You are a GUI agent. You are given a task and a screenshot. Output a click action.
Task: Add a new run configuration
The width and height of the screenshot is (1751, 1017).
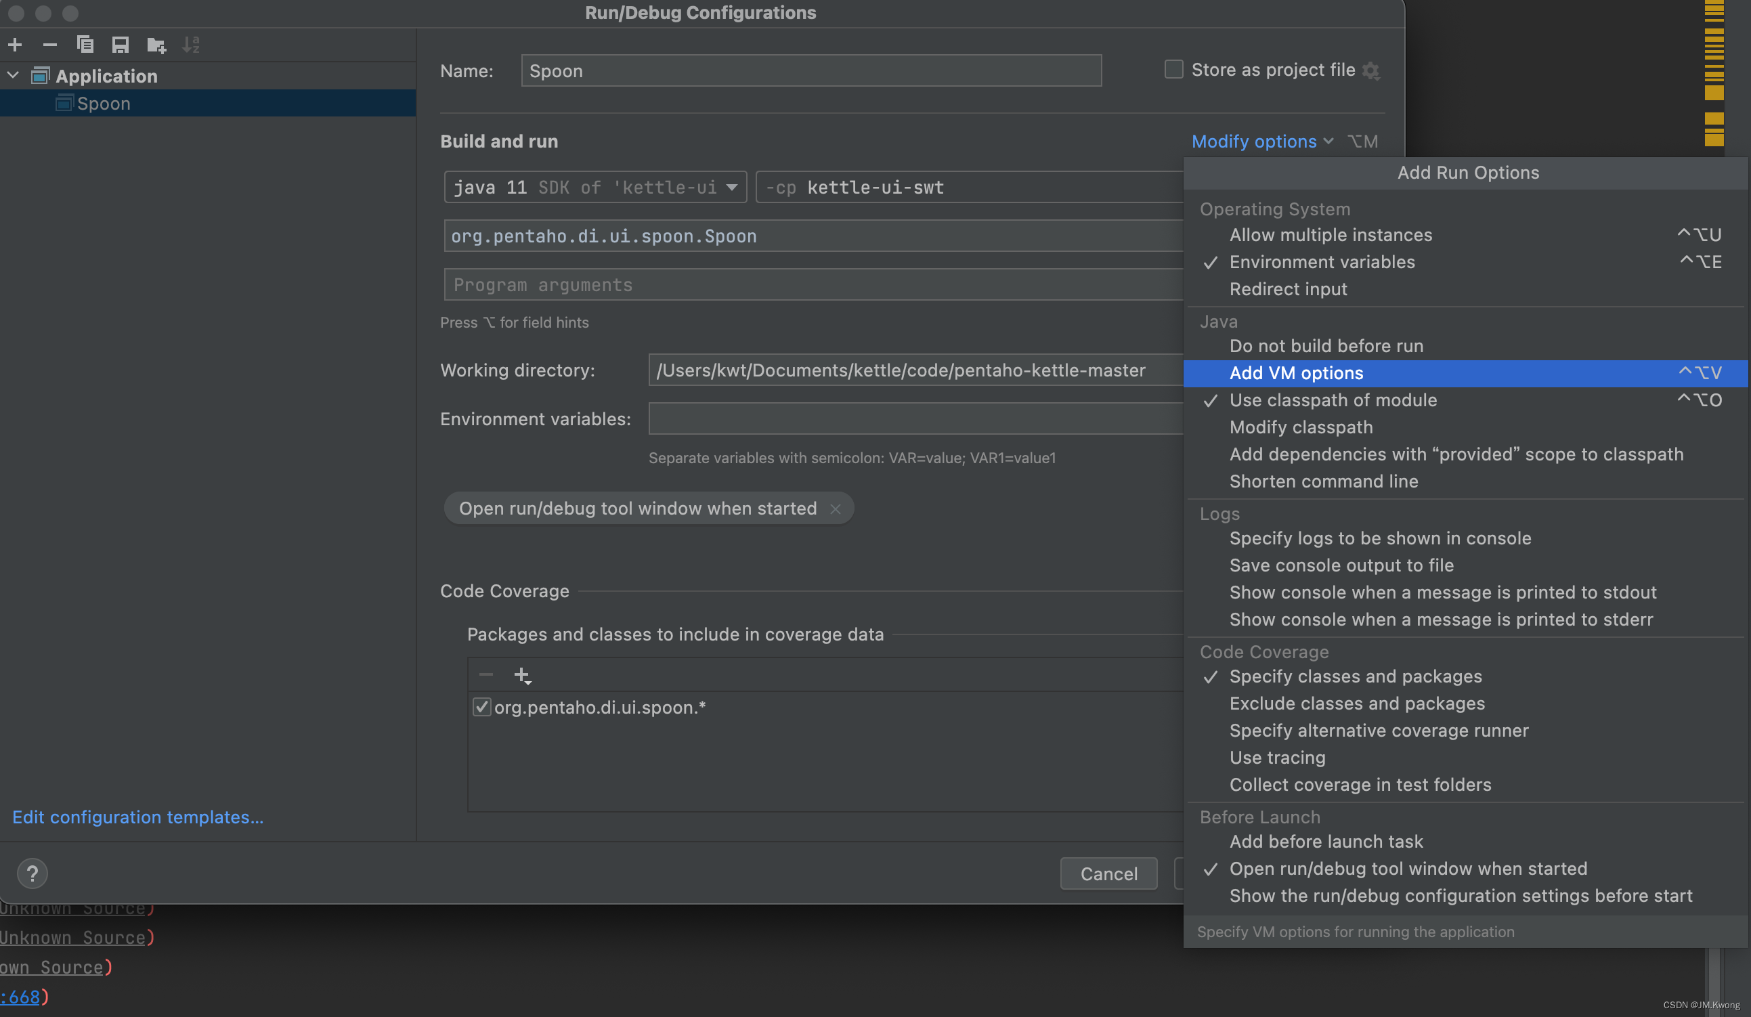(16, 45)
